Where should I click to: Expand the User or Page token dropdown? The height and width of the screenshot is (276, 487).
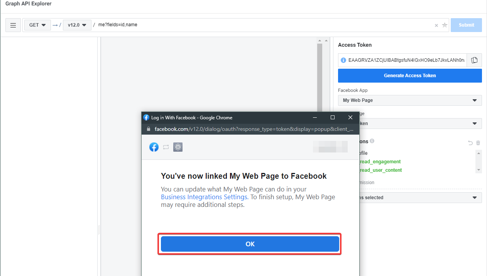tap(420, 124)
